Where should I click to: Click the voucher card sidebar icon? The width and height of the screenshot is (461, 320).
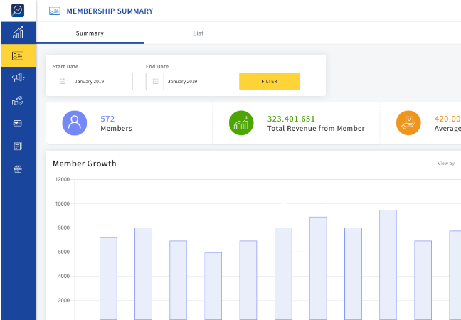click(x=18, y=123)
